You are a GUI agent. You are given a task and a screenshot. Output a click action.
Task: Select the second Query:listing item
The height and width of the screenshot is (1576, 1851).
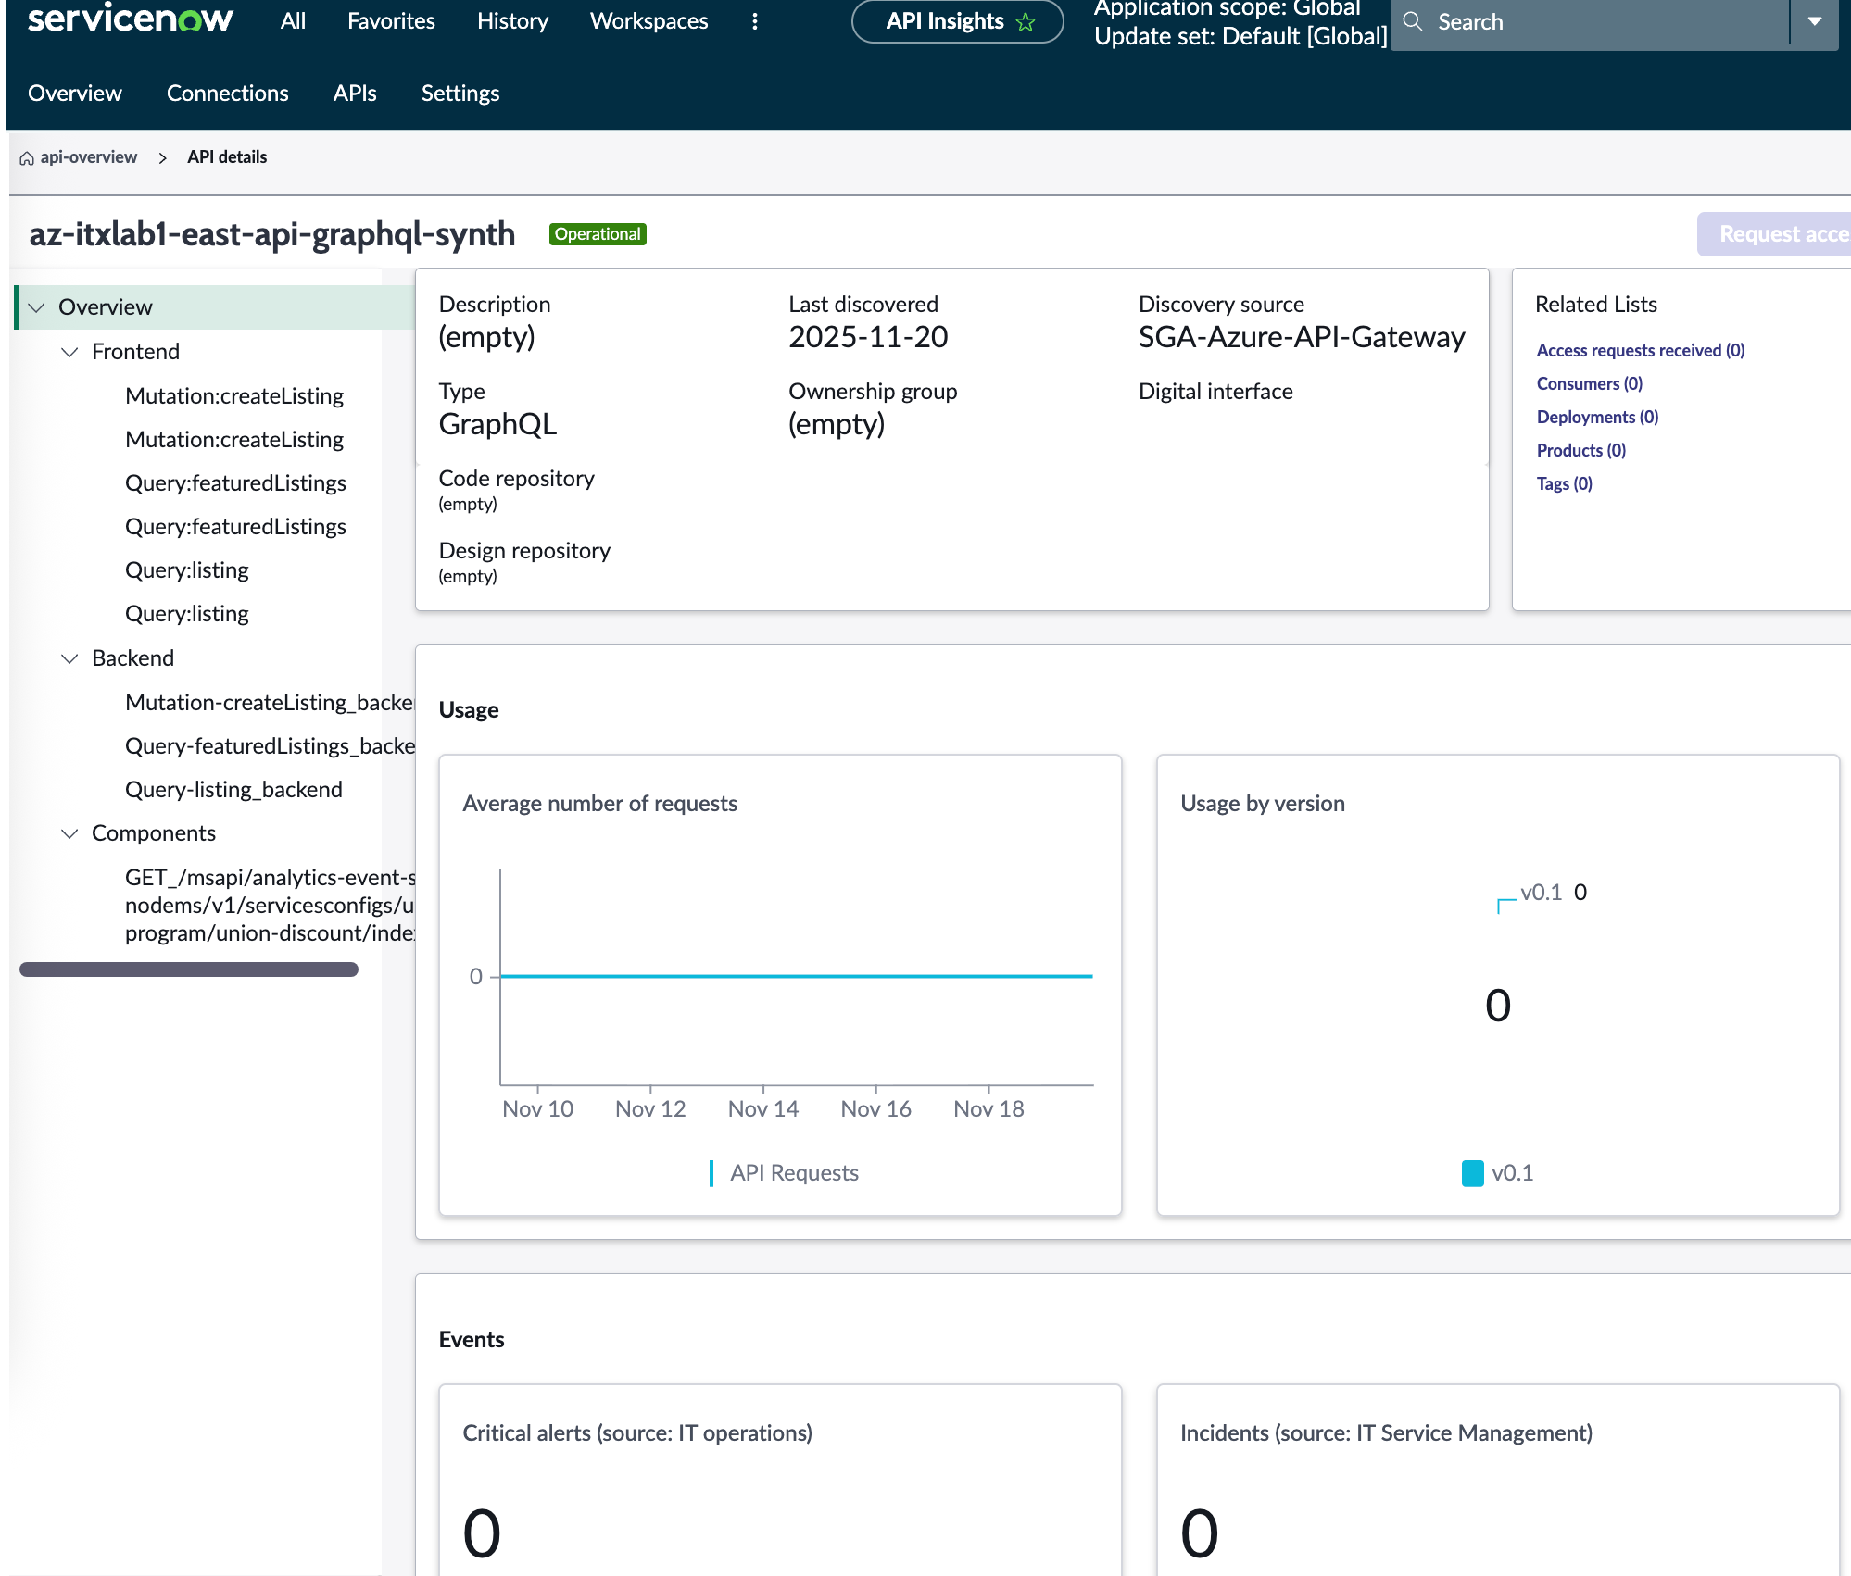187,614
